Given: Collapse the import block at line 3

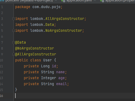Looking at the screenshot, I should tap(13, 19).
